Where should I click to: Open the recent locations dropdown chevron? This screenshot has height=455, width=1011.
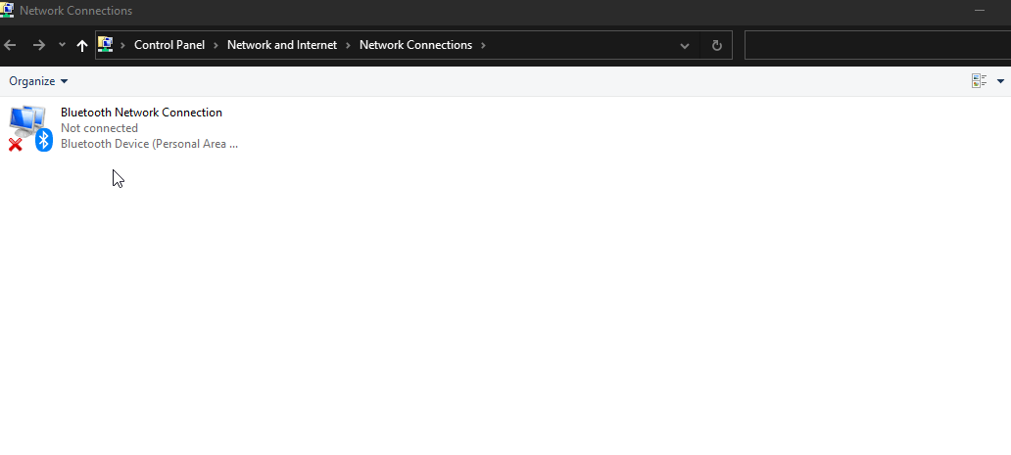pos(62,45)
